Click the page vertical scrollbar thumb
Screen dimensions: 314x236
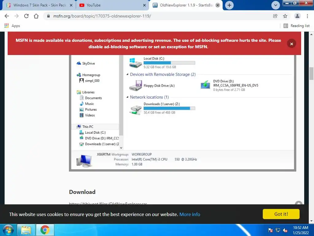click(311, 74)
